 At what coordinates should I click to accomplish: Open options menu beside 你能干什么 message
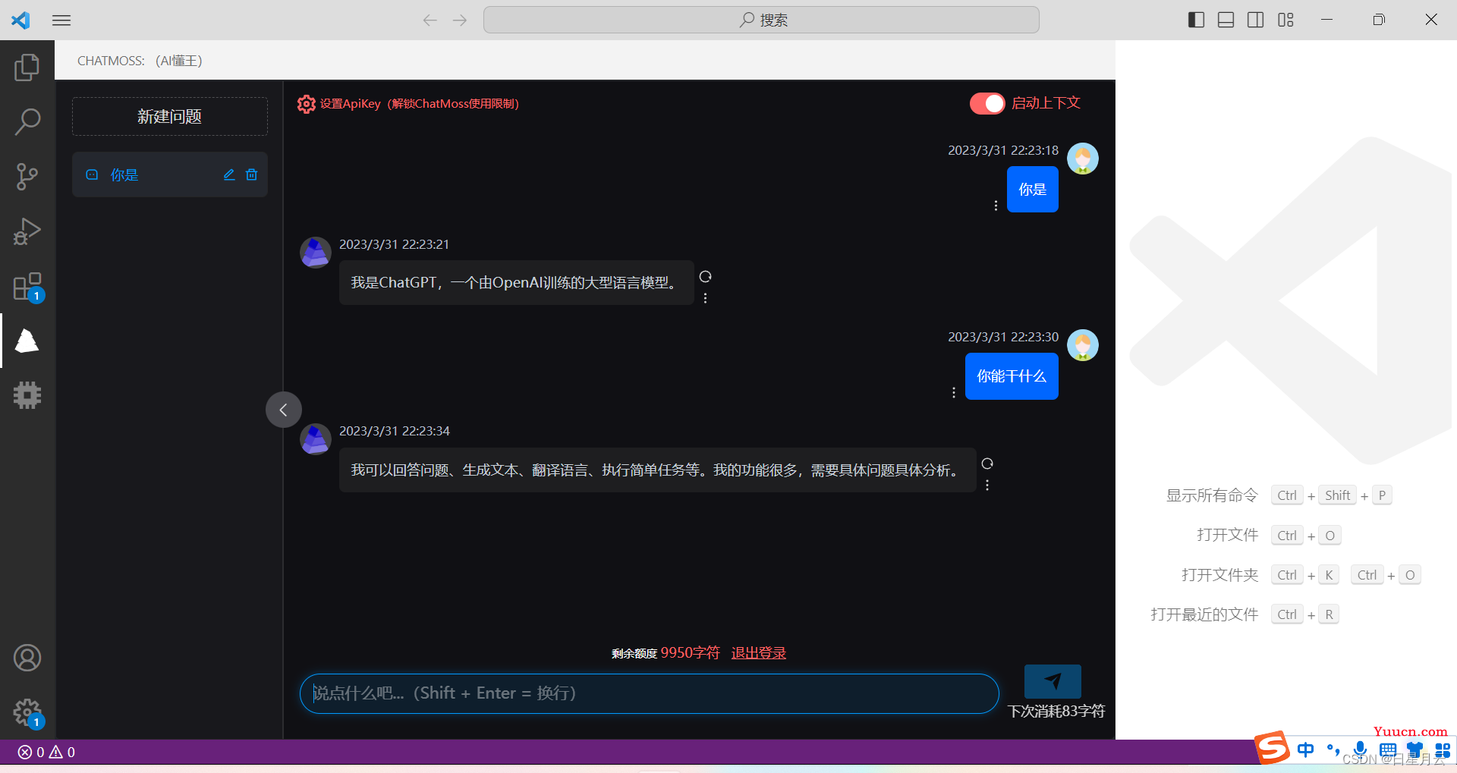pyautogui.click(x=954, y=392)
